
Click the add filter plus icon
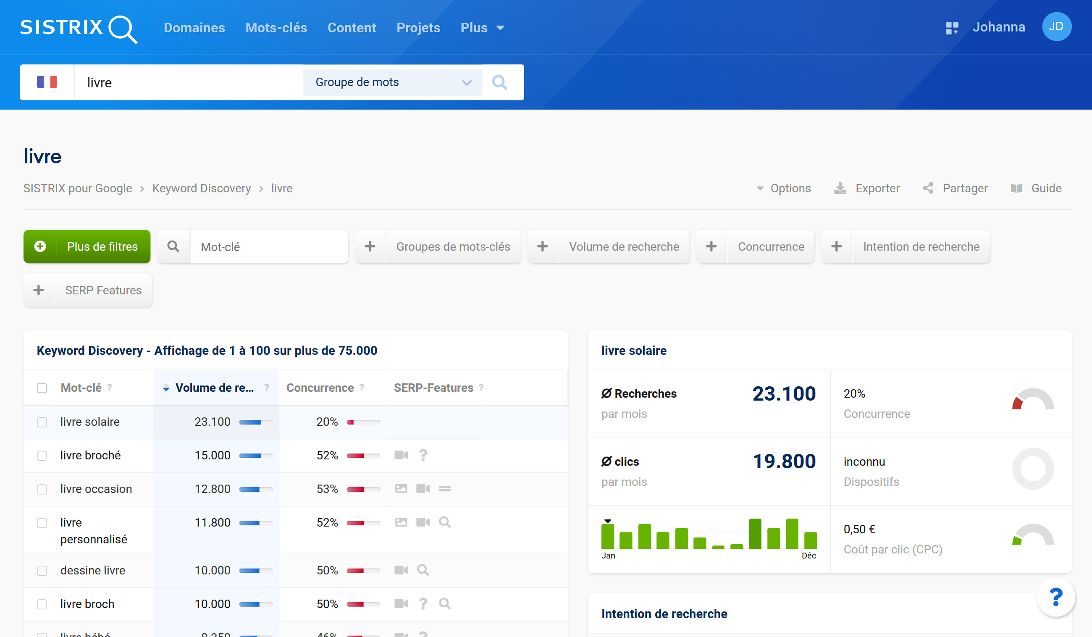point(40,247)
